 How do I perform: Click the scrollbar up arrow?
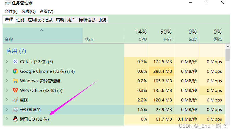coord(228,46)
